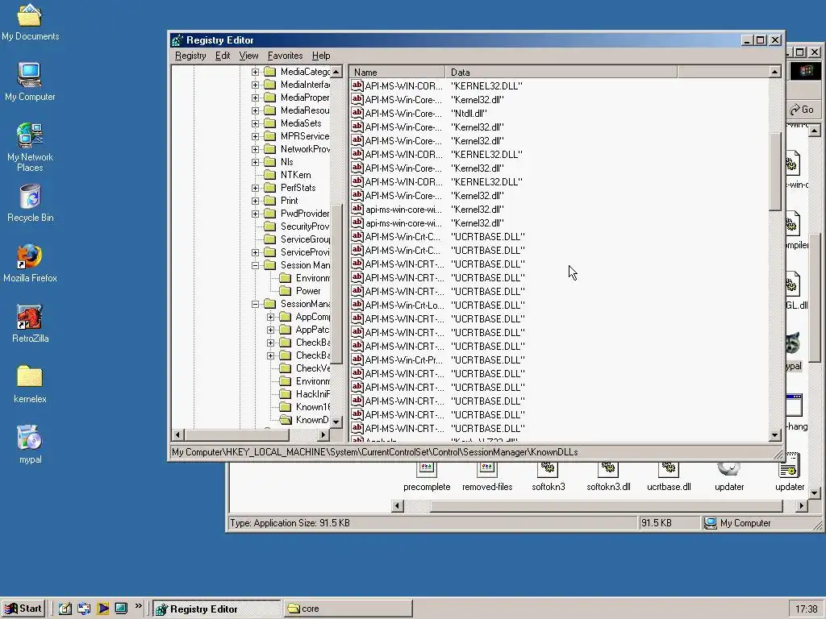Expand the Print tree node
This screenshot has width=826, height=619.
tap(255, 201)
